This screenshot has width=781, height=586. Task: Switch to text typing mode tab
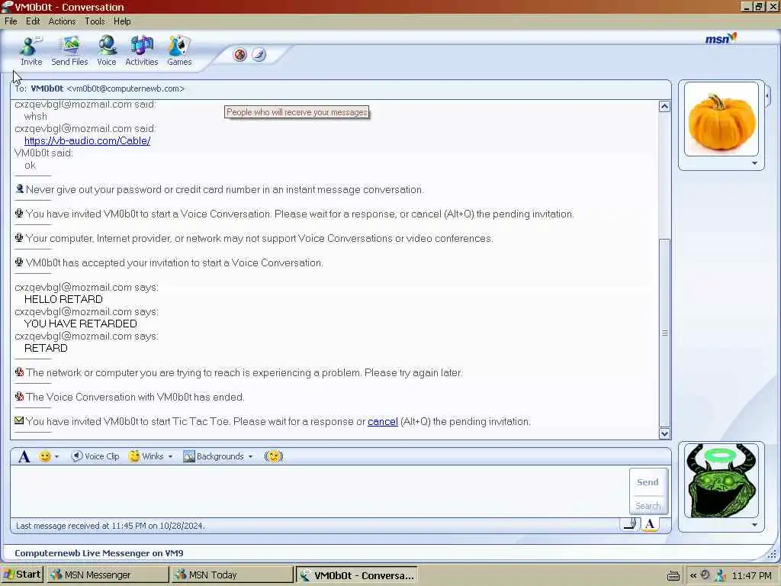coord(650,524)
